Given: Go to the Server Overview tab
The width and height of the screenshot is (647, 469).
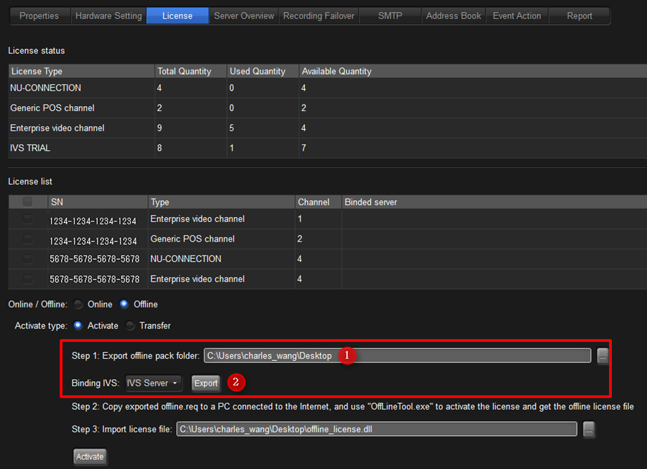Looking at the screenshot, I should coord(244,15).
